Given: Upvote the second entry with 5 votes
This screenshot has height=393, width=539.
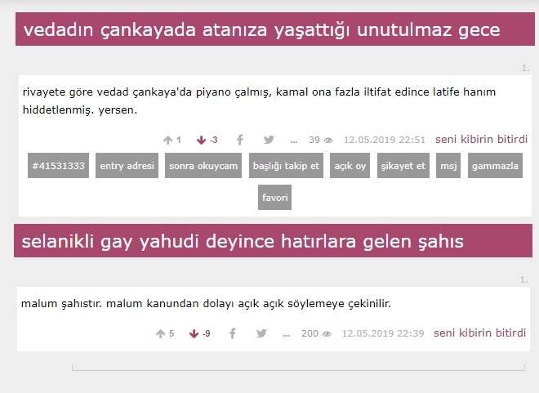Looking at the screenshot, I should click(x=160, y=333).
